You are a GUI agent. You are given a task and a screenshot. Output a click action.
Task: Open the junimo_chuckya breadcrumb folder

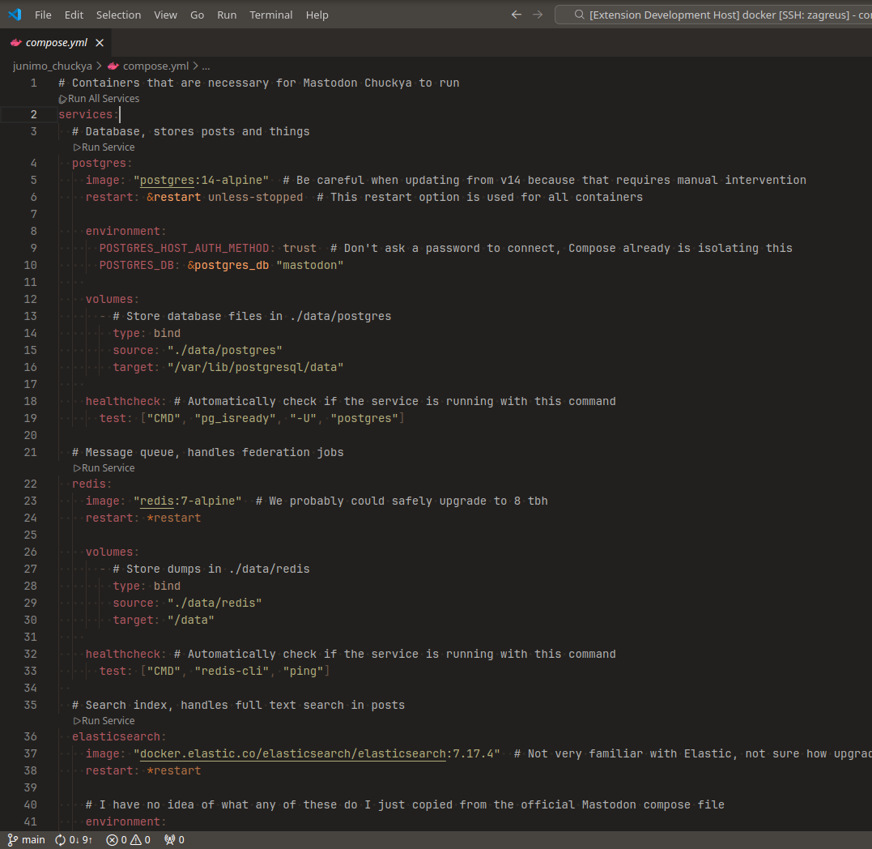52,66
